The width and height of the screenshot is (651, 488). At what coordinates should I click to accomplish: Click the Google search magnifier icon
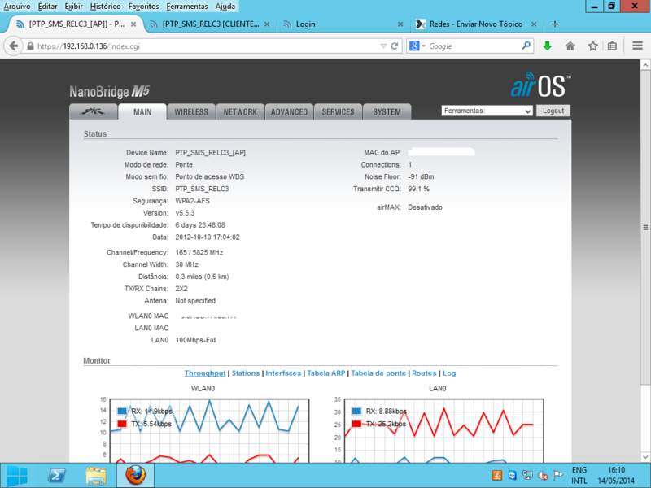tap(526, 46)
